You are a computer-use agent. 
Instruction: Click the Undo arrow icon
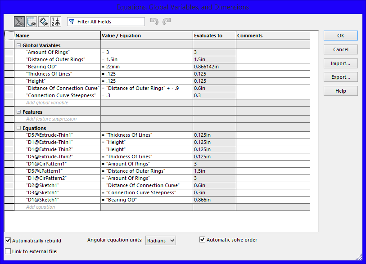154,22
